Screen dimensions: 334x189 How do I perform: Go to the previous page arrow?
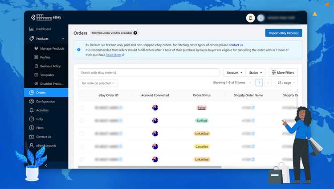(x=250, y=83)
